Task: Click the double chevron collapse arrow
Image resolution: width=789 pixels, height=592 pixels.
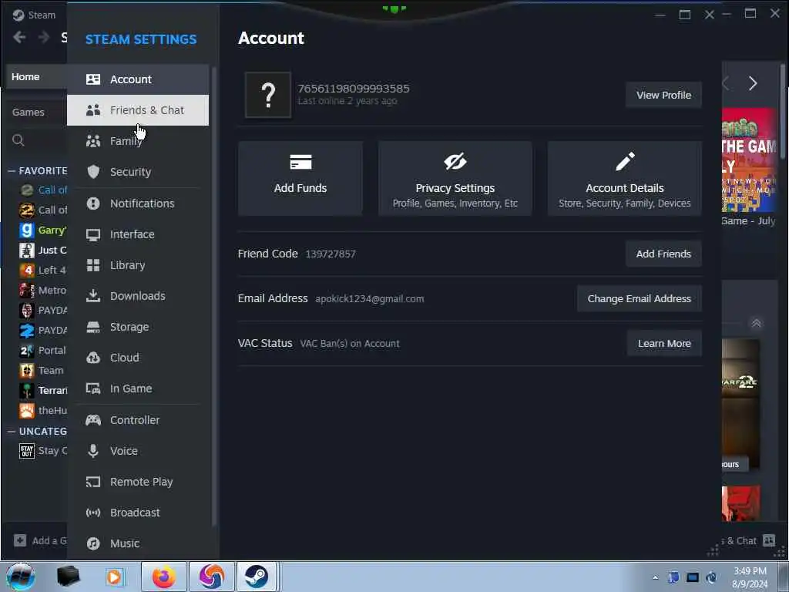Action: [x=756, y=323]
